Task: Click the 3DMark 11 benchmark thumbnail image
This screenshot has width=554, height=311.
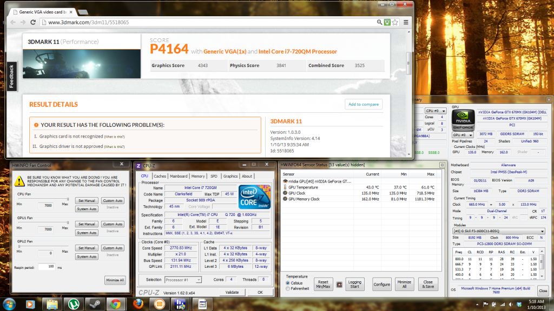Action: pos(82,64)
